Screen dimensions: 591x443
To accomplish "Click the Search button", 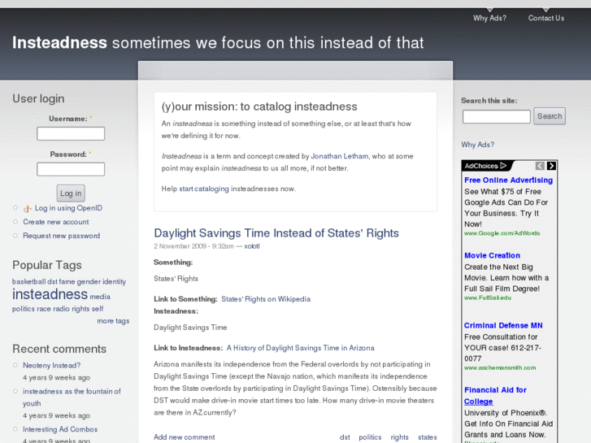I will coord(550,116).
